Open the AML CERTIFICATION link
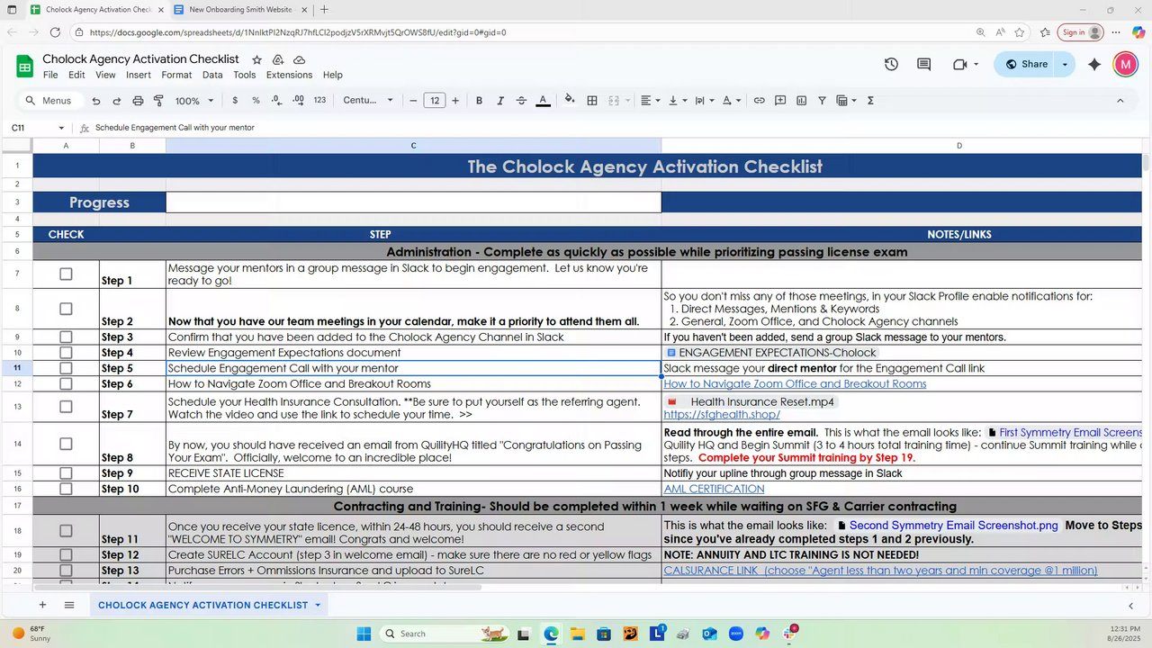The image size is (1152, 648). point(714,489)
